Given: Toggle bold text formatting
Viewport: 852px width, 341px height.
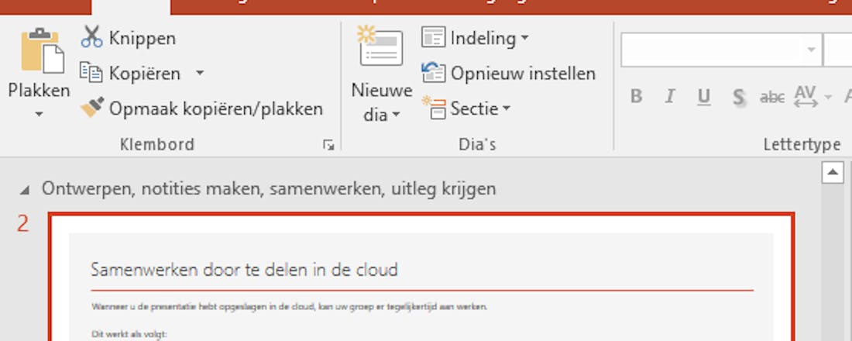Looking at the screenshot, I should click(637, 97).
